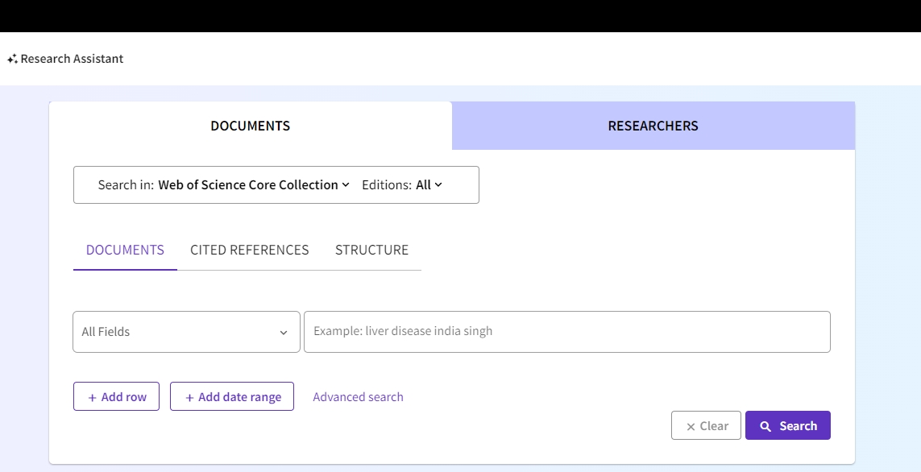This screenshot has width=921, height=472.
Task: Open the Research Assistant link
Action: tap(72, 59)
